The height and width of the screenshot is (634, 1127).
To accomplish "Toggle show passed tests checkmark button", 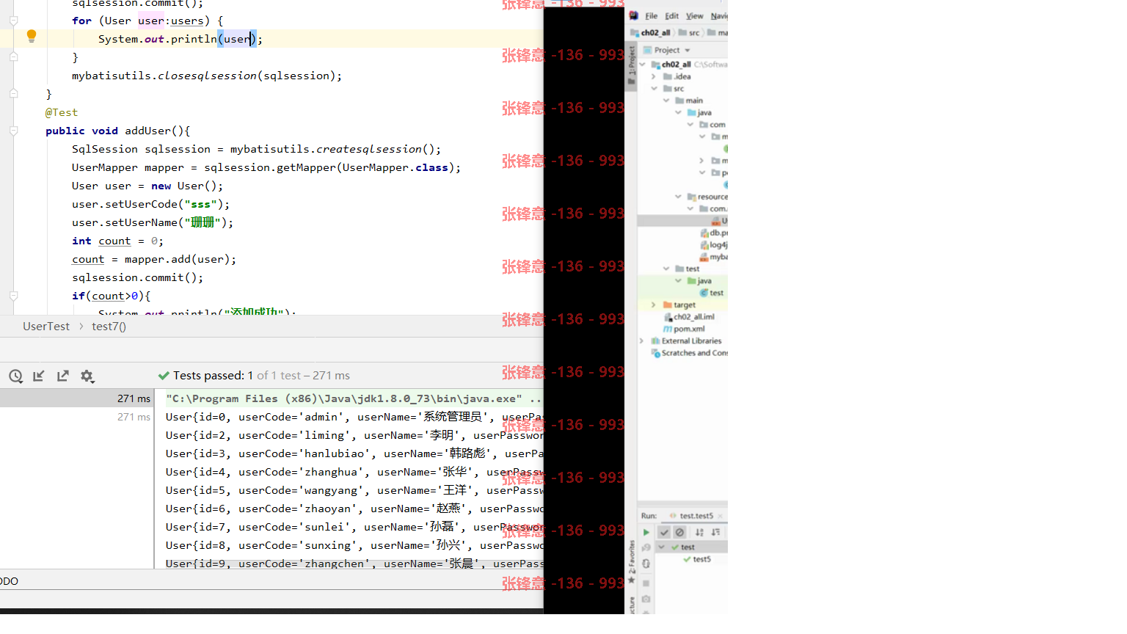I will [x=664, y=532].
